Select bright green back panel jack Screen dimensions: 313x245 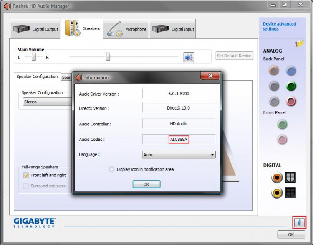point(291,86)
